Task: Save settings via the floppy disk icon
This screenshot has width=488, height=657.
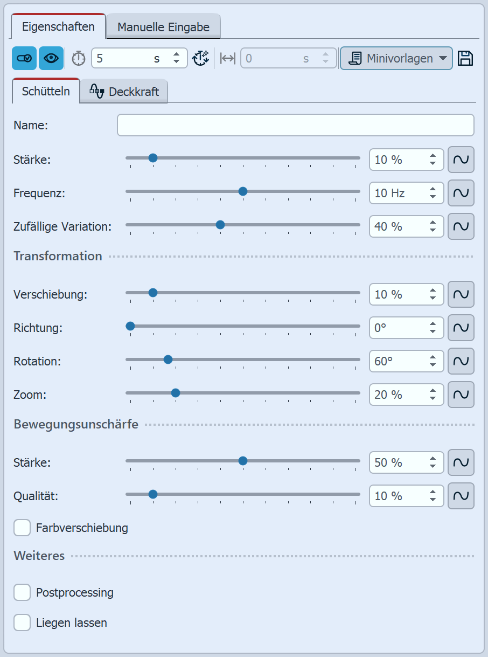Action: click(x=464, y=58)
